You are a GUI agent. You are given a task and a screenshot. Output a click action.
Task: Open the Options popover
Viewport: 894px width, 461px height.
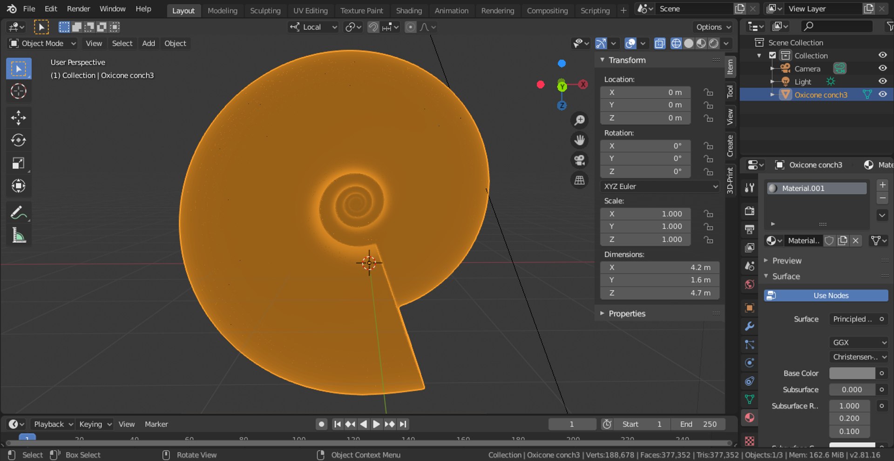pos(713,27)
